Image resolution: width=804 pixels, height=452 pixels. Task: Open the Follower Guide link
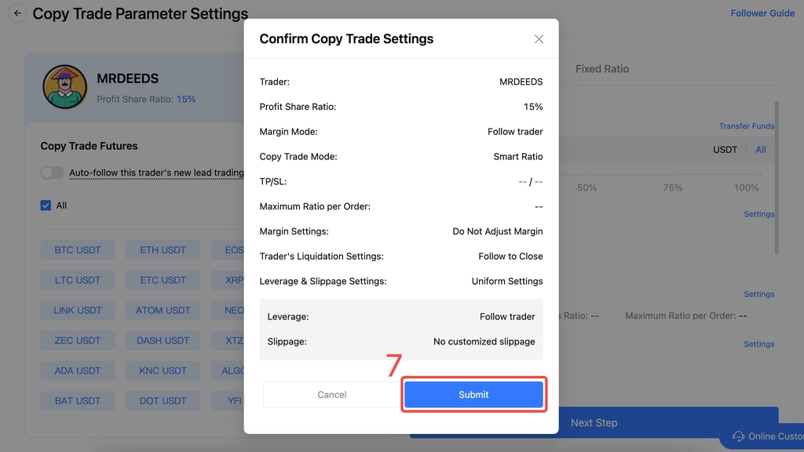(762, 13)
